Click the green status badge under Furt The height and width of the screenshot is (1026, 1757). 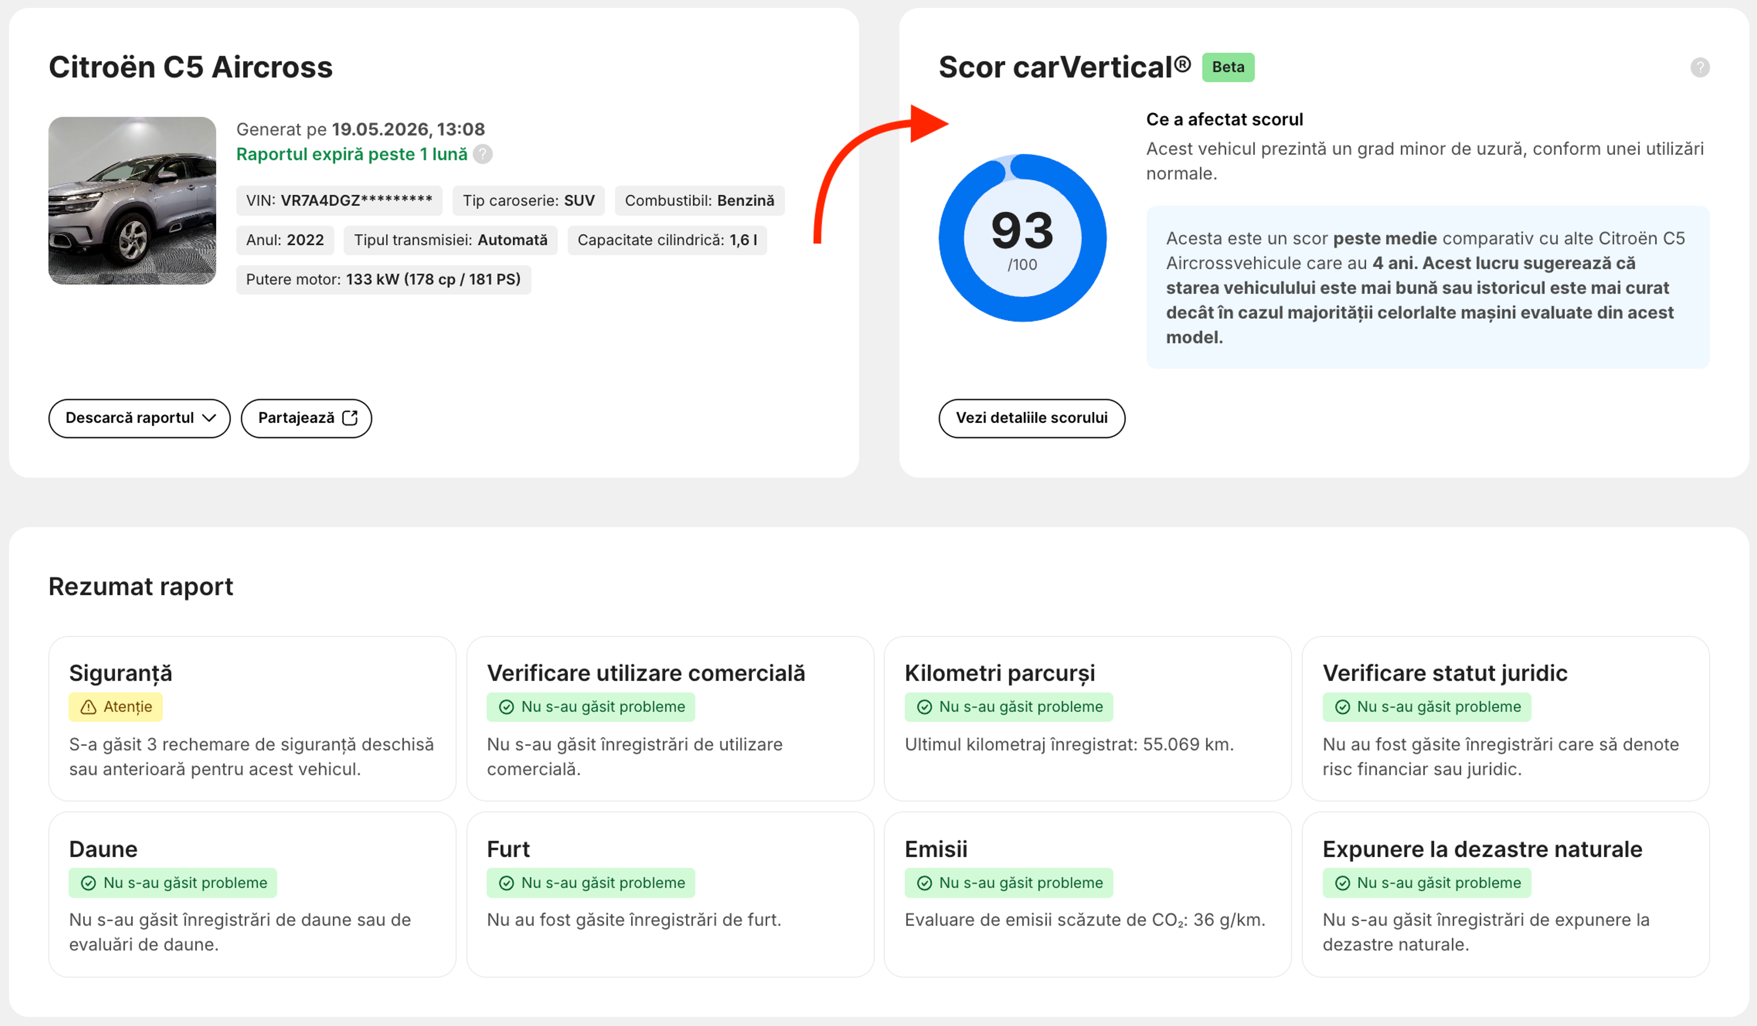click(591, 882)
